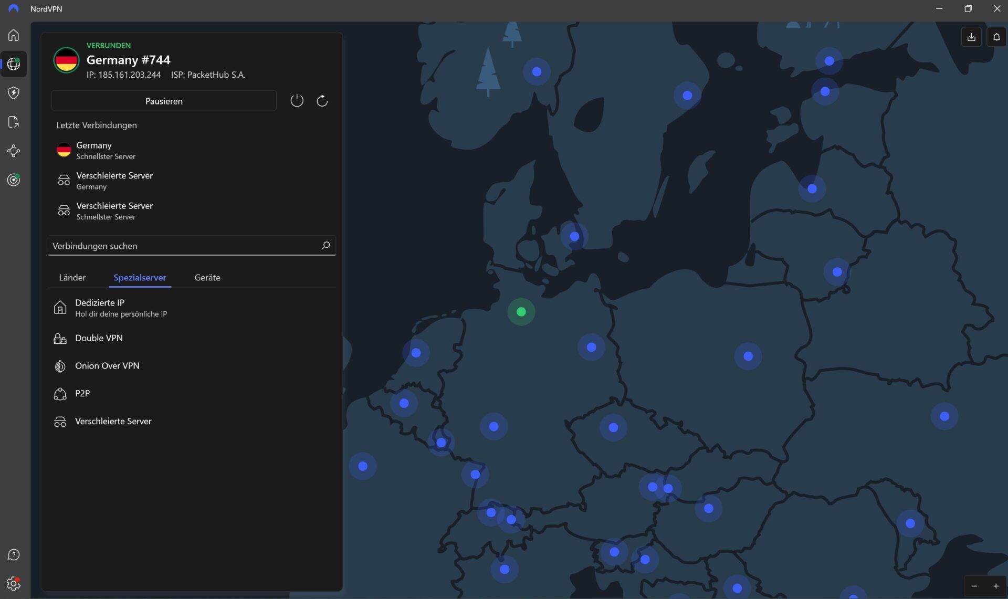Screen dimensions: 1008x599
Task: Open the Meshnet icon in the sidebar
Action: [x=14, y=151]
